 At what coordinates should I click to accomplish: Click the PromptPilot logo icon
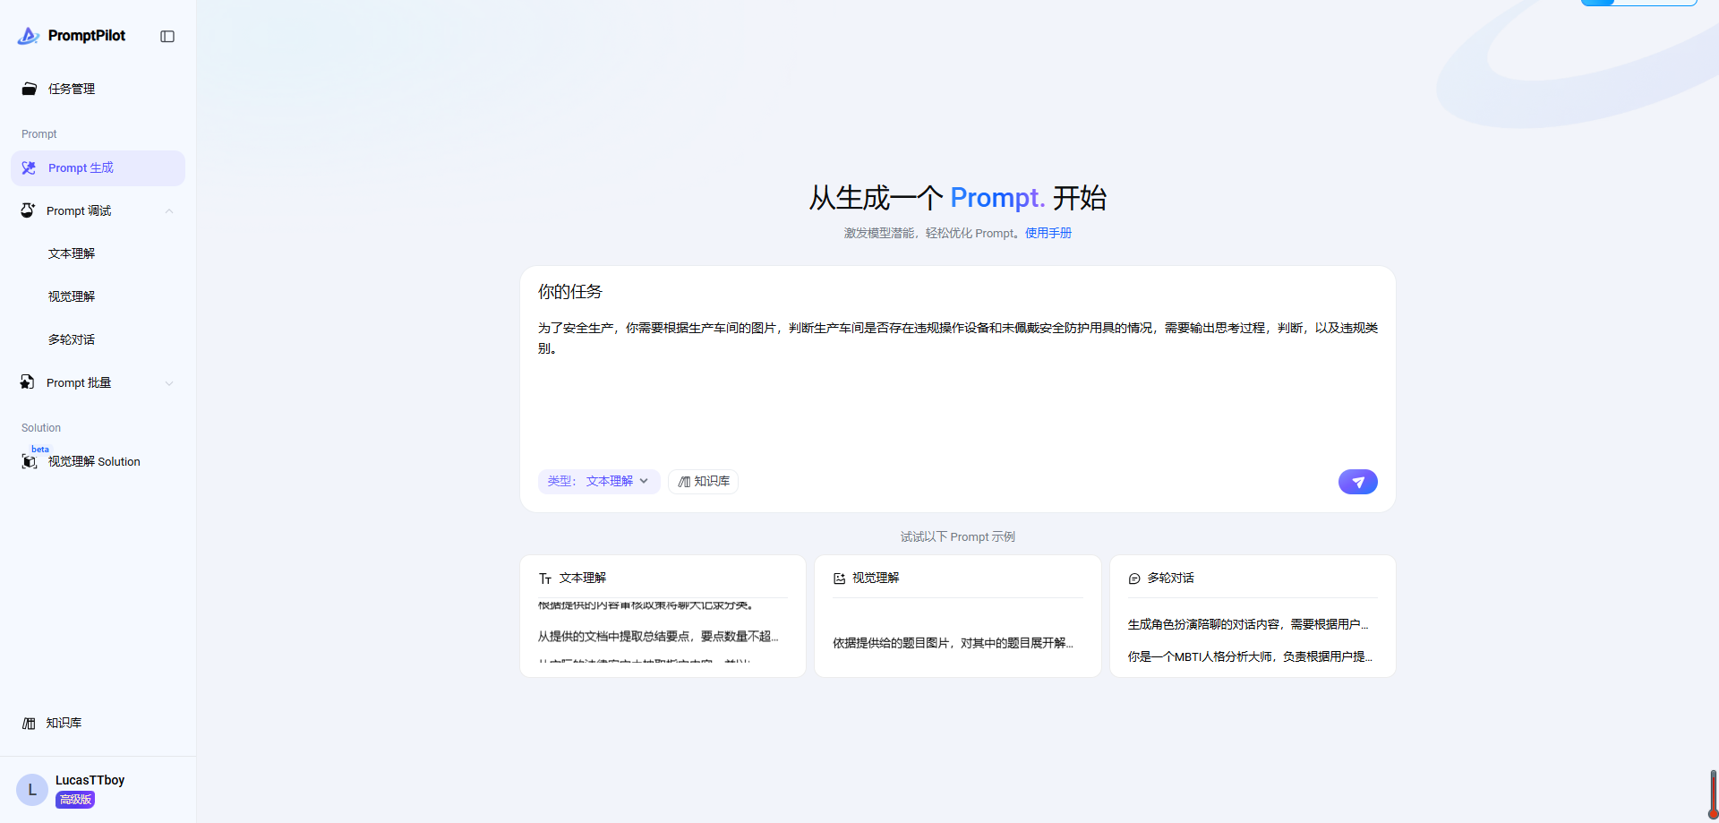click(x=29, y=36)
